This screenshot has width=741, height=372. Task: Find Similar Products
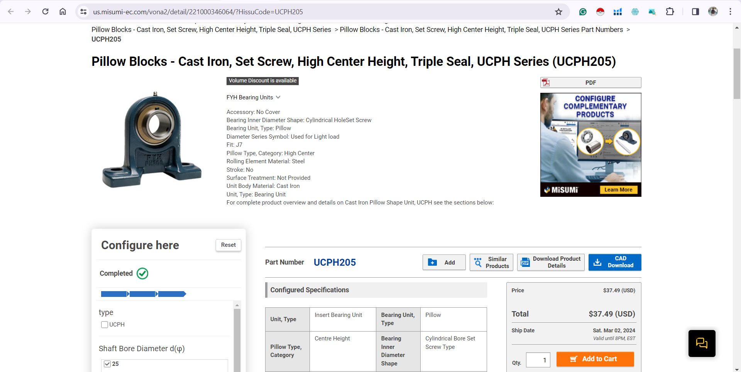pos(491,262)
